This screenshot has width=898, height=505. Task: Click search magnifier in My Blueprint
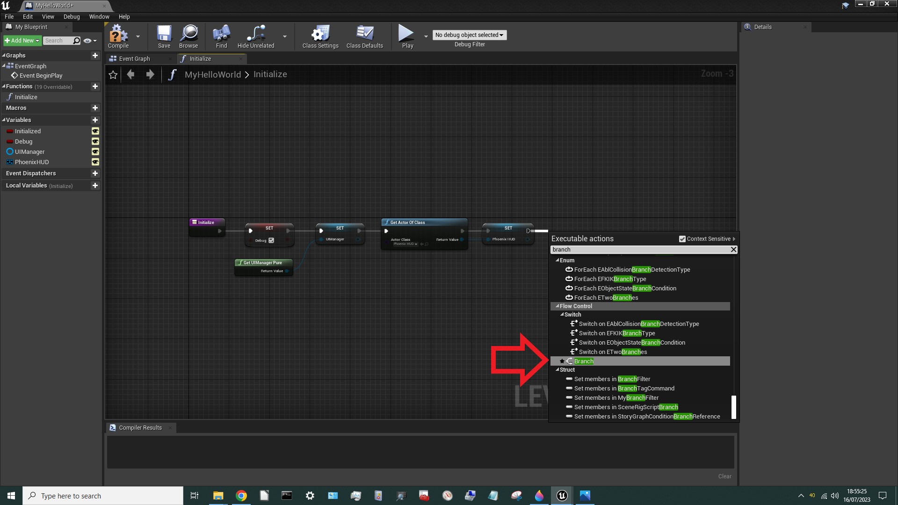77,41
